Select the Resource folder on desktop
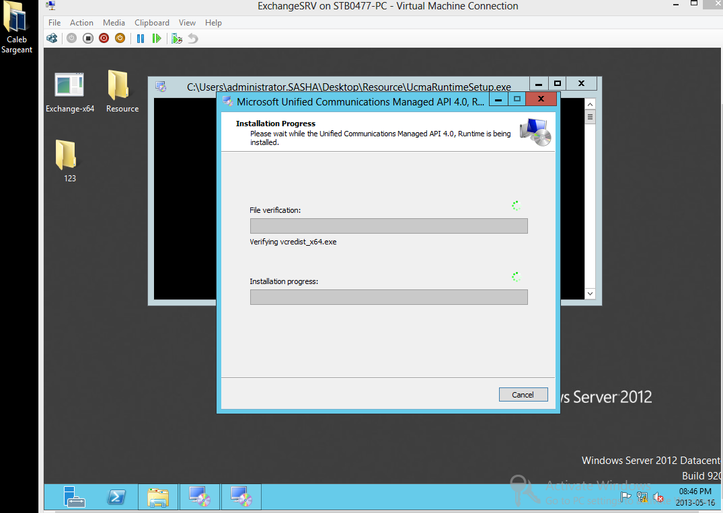This screenshot has height=513, width=723. [x=122, y=91]
